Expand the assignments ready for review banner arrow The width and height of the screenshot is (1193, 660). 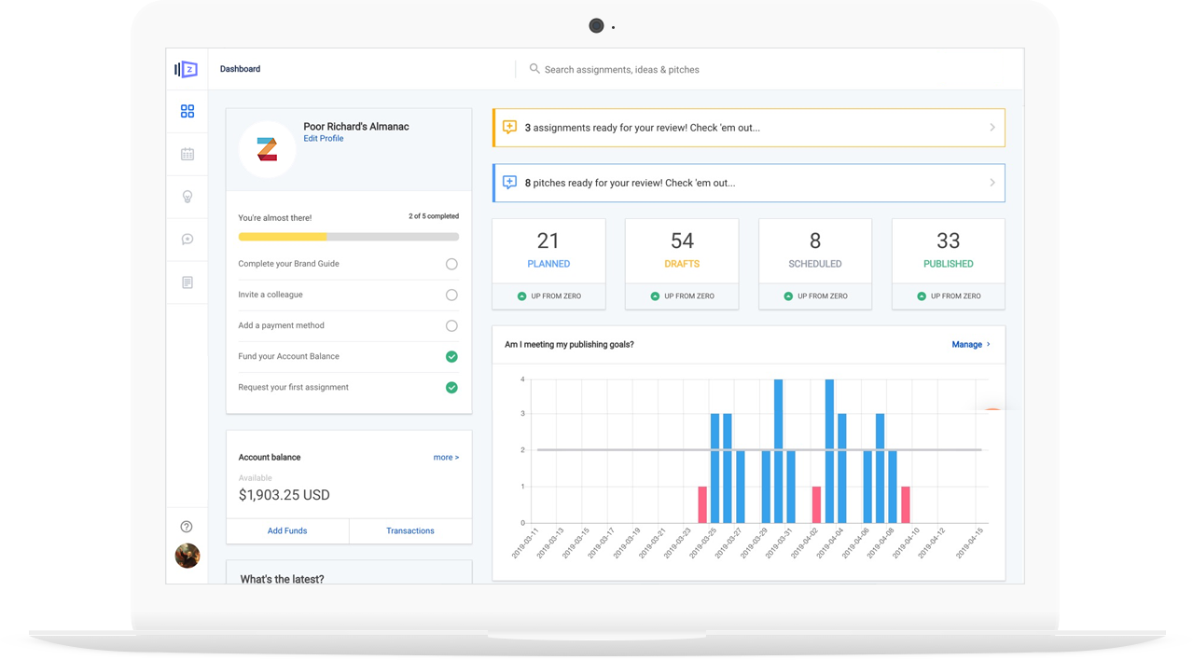click(992, 128)
